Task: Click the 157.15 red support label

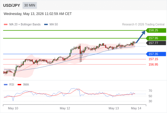Action: (x=153, y=59)
